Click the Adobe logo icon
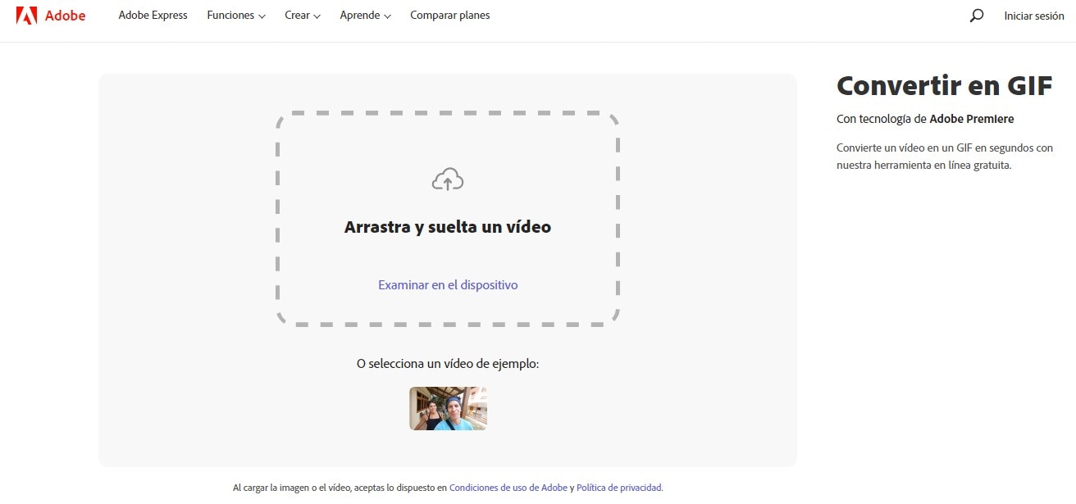 [x=26, y=16]
